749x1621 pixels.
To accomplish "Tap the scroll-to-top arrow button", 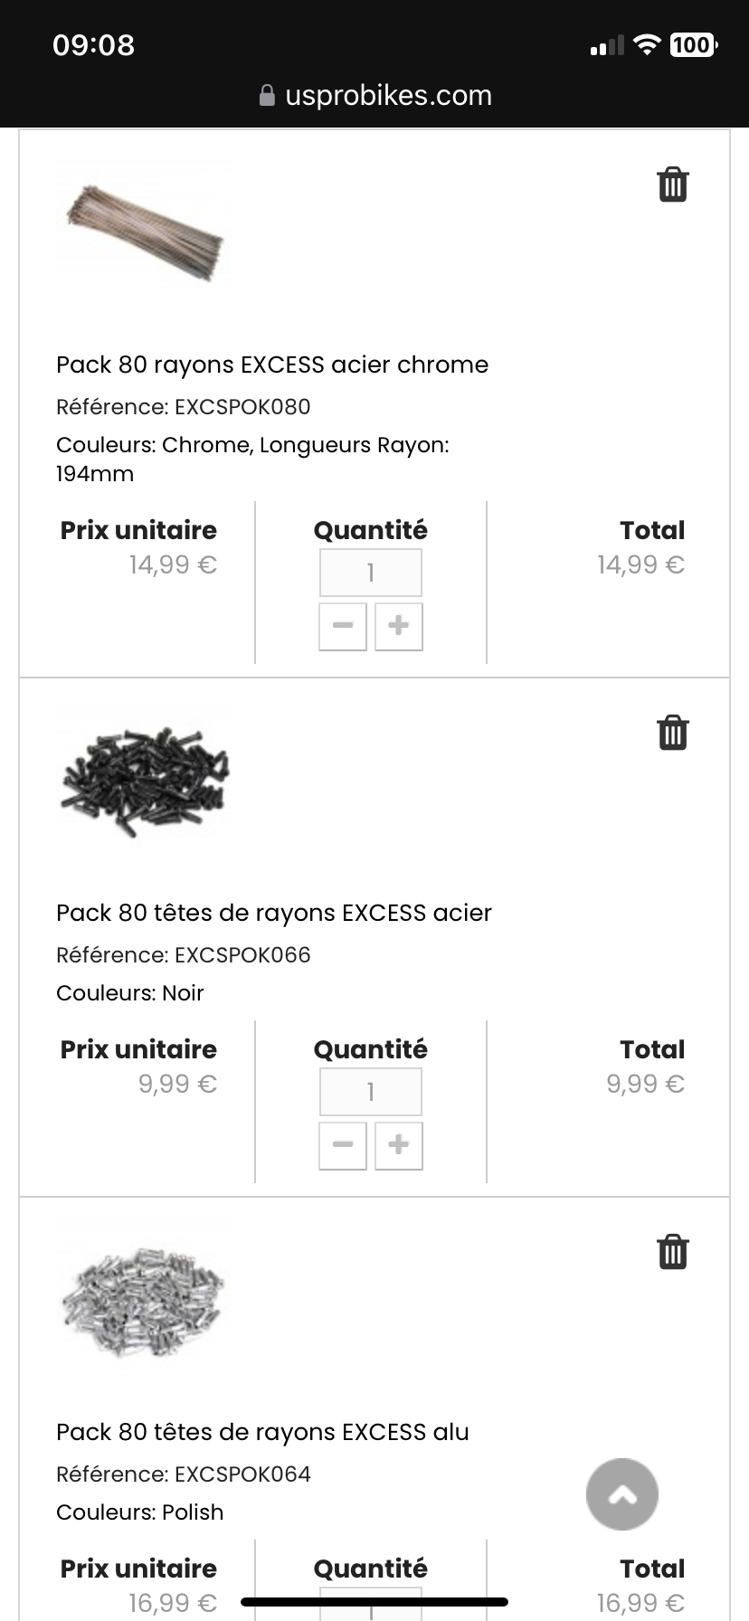I will click(622, 1494).
